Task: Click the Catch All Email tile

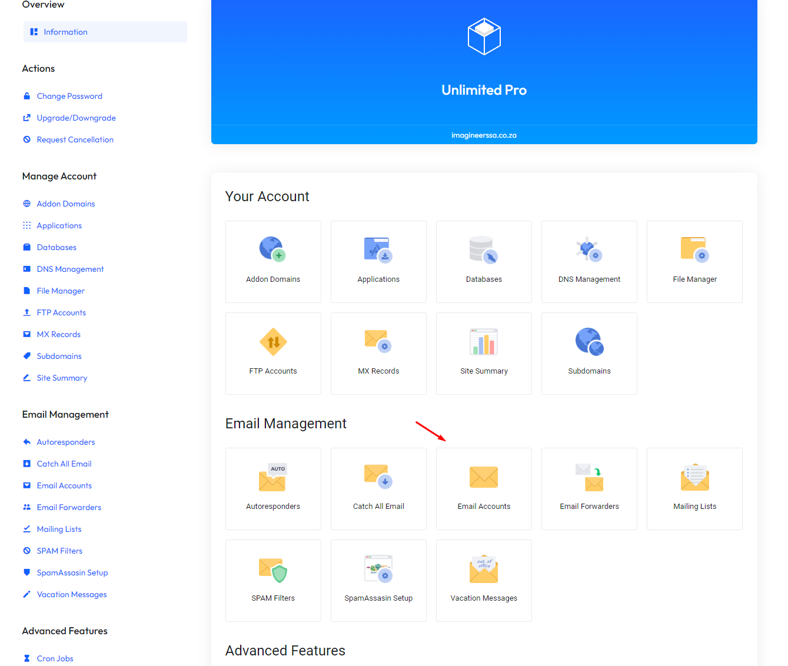Action: 378,488
